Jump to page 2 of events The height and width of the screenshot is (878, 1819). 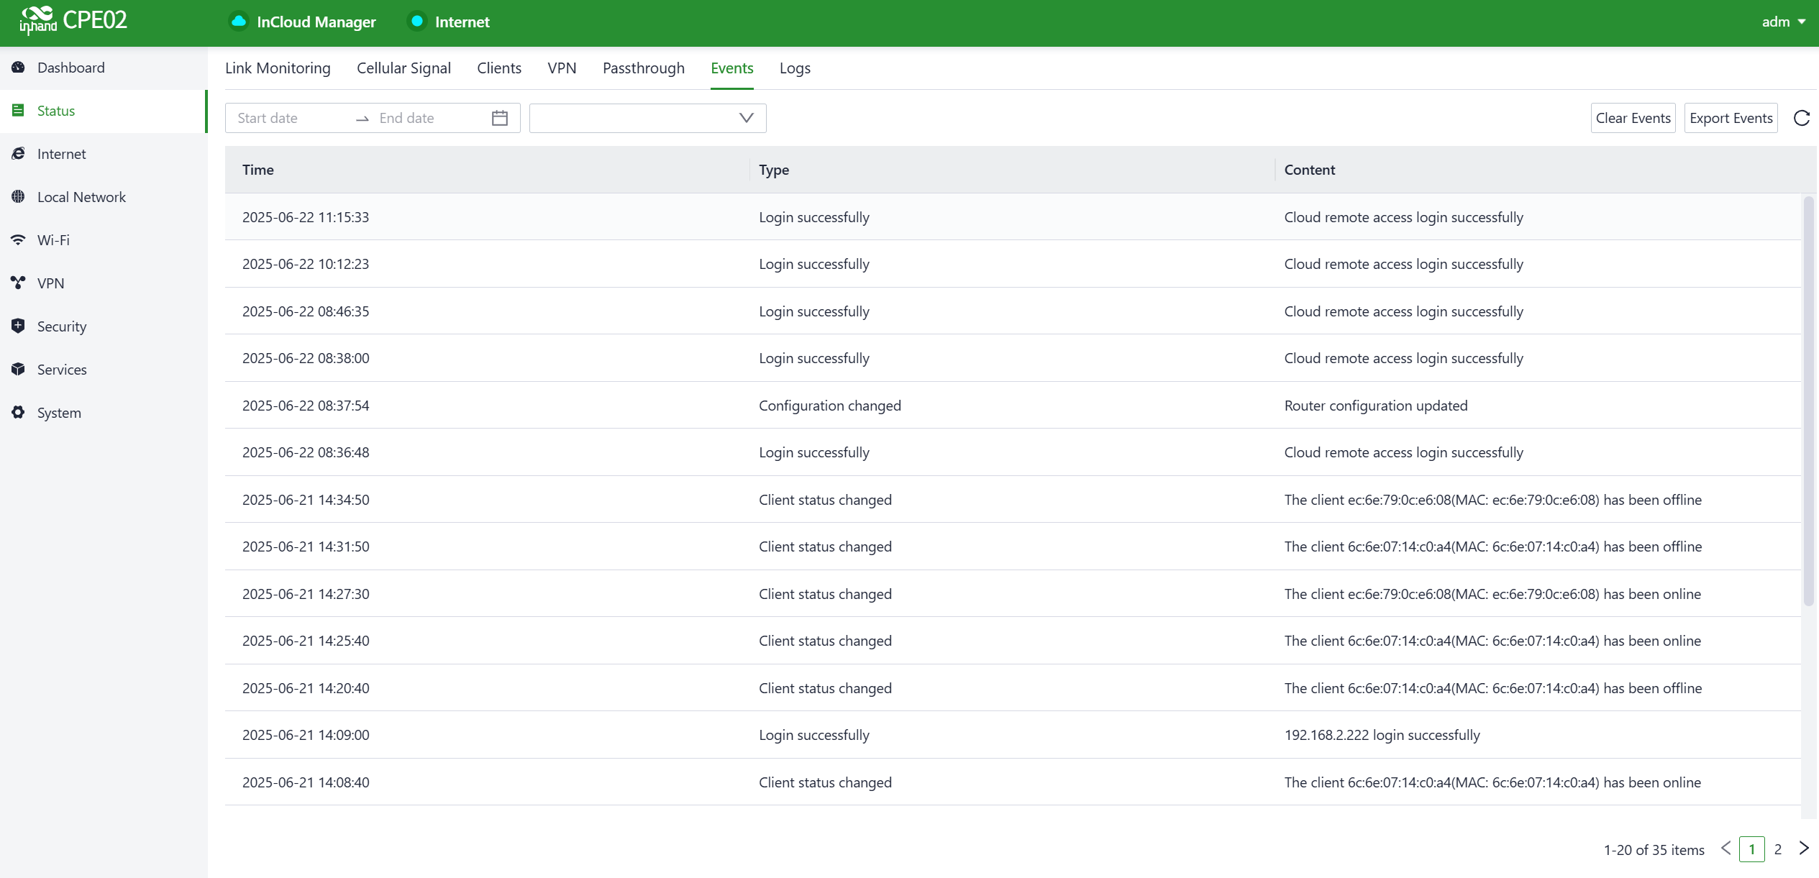tap(1777, 849)
